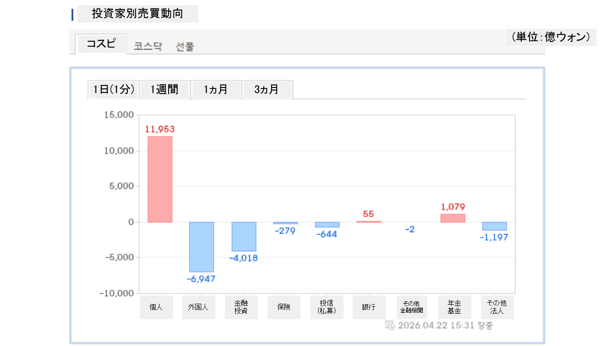Select the blue その他法人 bar showing -1,197

(x=494, y=226)
